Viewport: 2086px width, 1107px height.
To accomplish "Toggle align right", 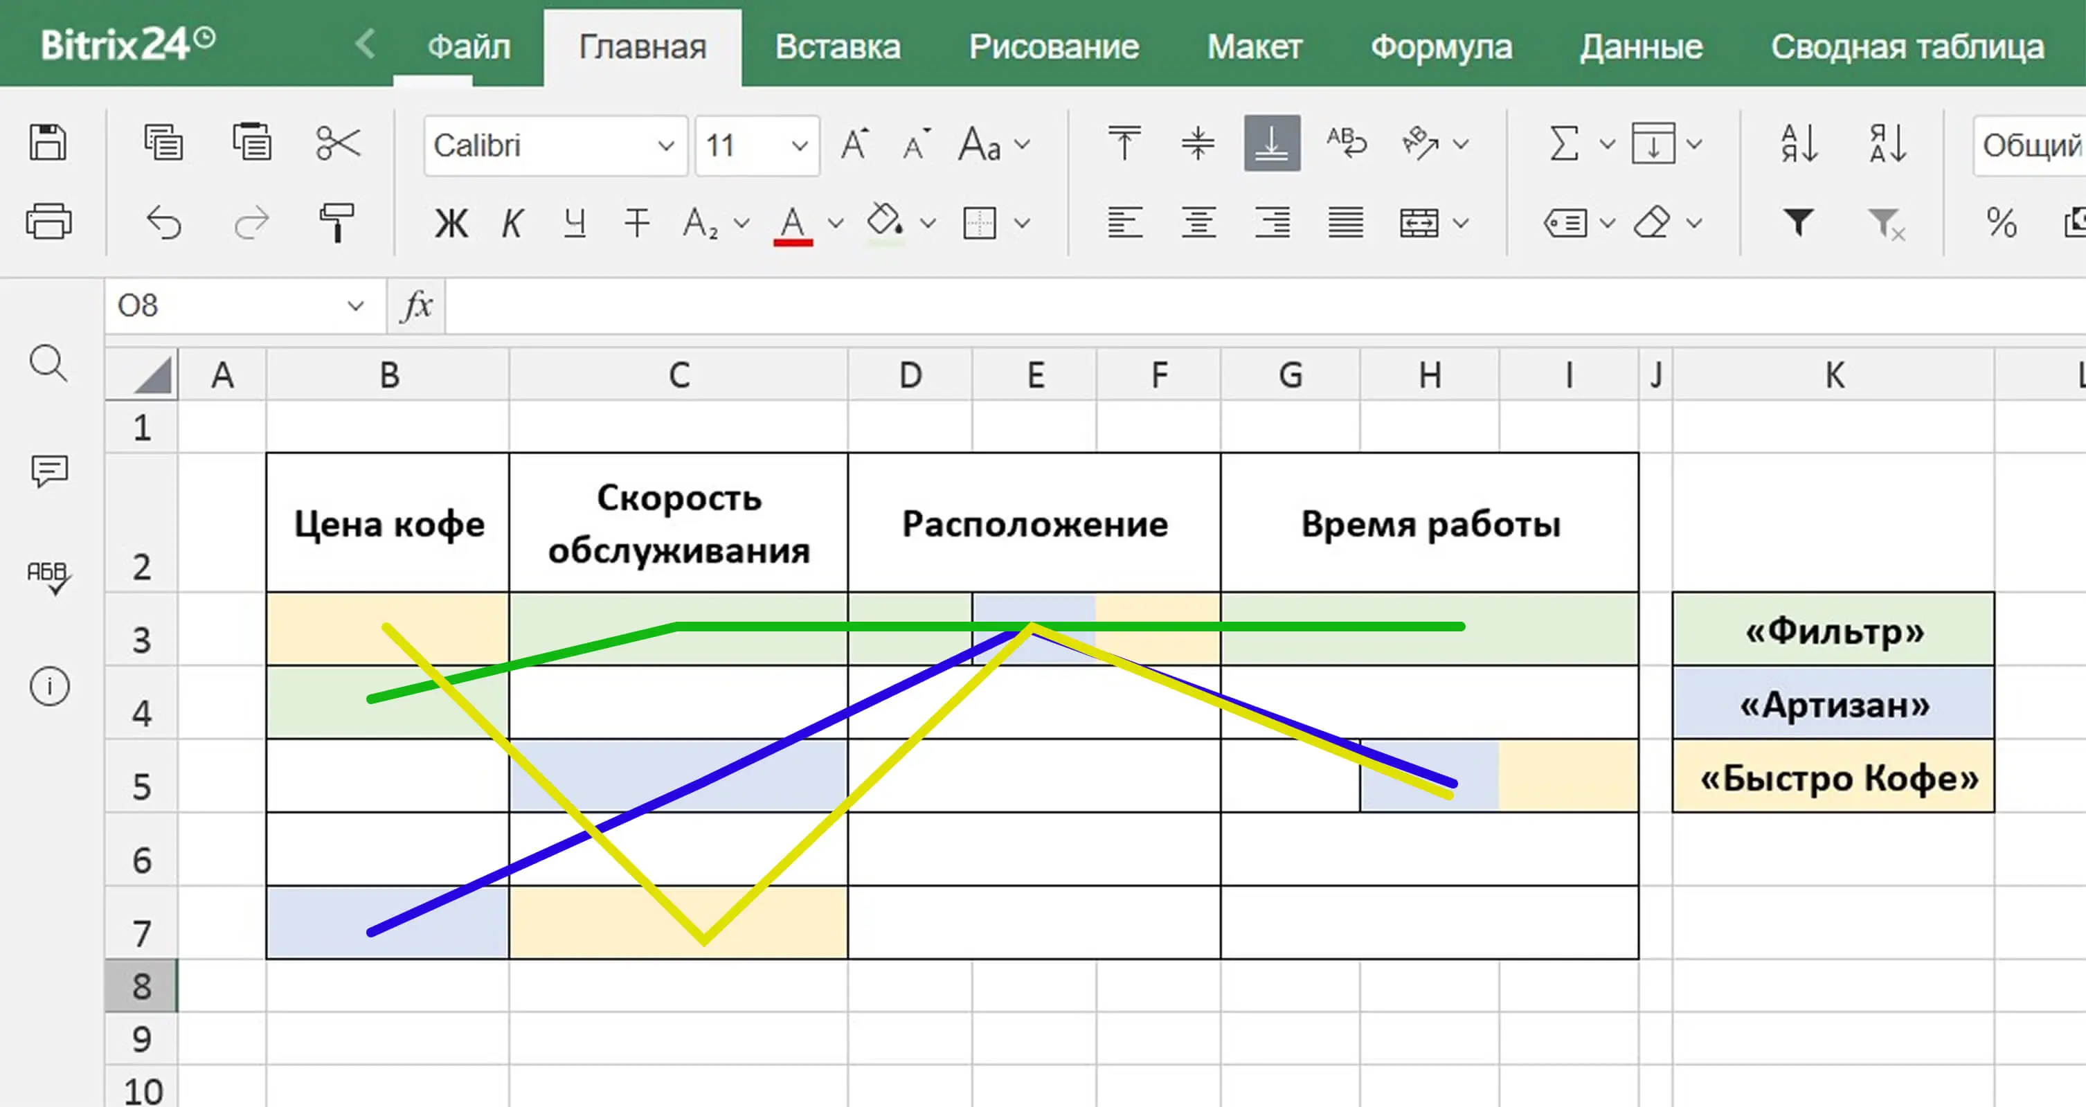I will tap(1273, 222).
